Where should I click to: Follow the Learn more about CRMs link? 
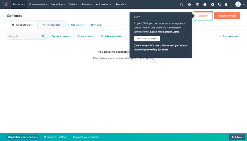[164, 32]
